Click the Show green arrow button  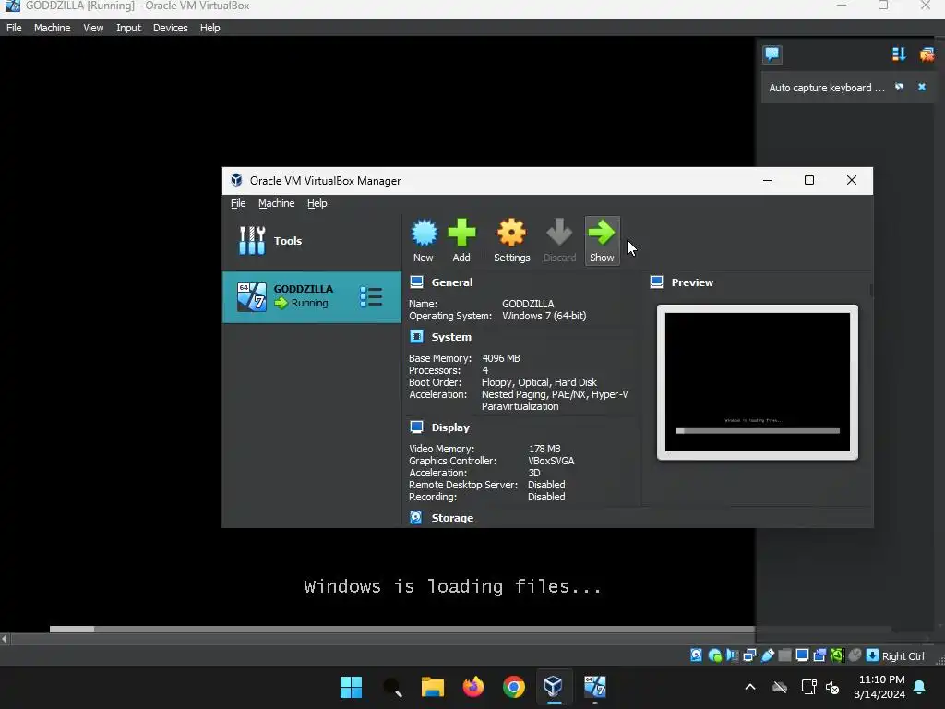602,241
